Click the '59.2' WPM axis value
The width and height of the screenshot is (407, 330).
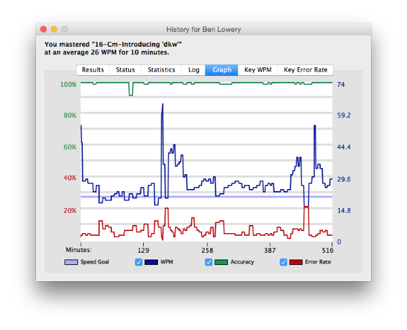point(344,115)
